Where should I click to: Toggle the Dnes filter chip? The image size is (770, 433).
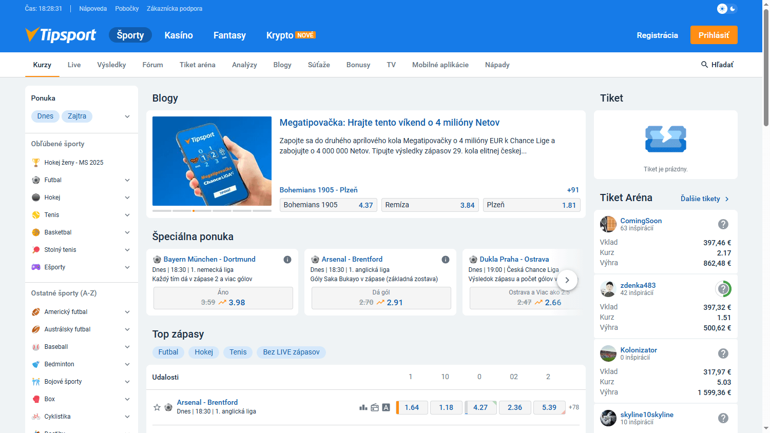pos(45,116)
